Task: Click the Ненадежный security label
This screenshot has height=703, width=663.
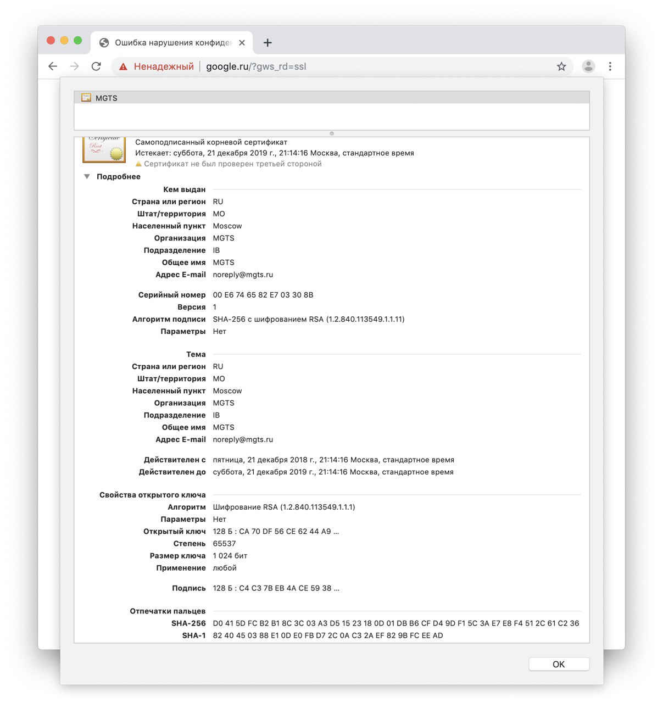Action: [164, 66]
